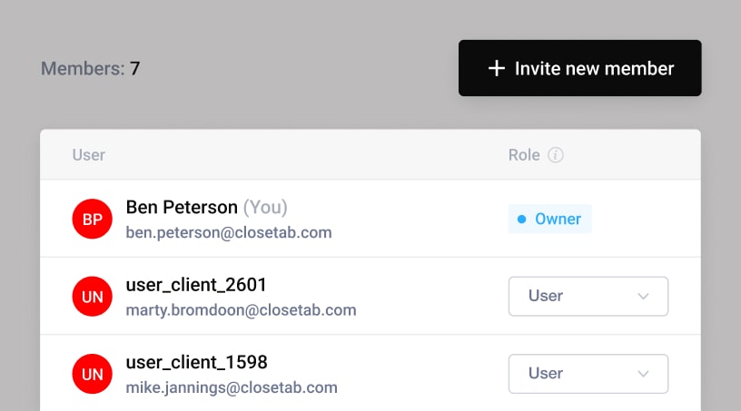Select the user_client_1598 username
The image size is (741, 411).
click(x=196, y=362)
